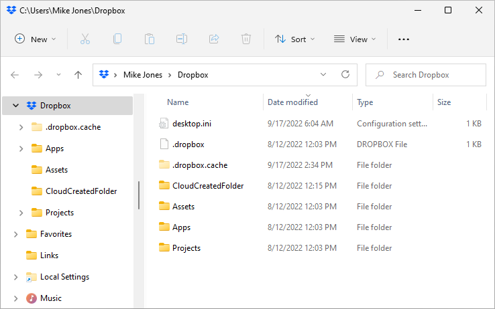Open the New item dropdown

pos(36,39)
